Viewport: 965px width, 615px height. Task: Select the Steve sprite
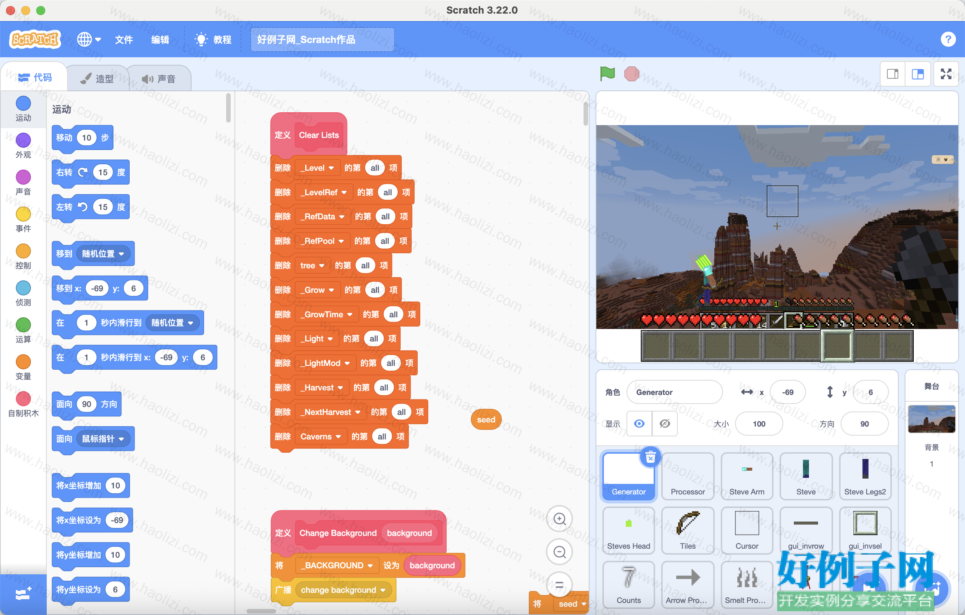806,476
